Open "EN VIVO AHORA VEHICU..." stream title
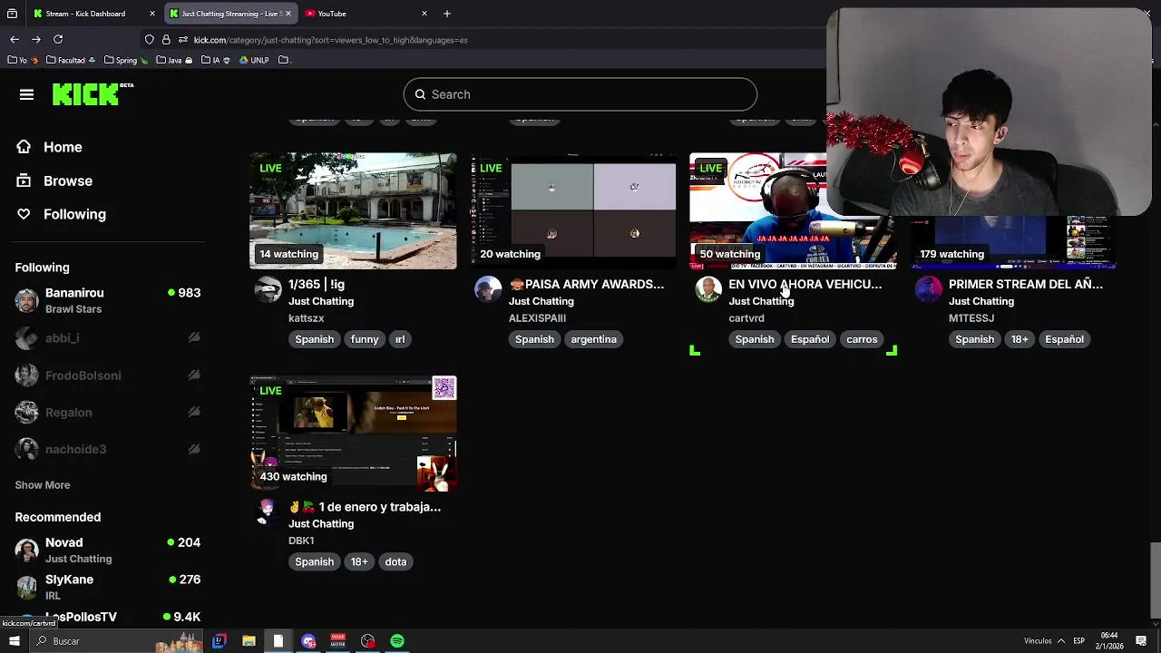The image size is (1161, 653). pyautogui.click(x=805, y=284)
